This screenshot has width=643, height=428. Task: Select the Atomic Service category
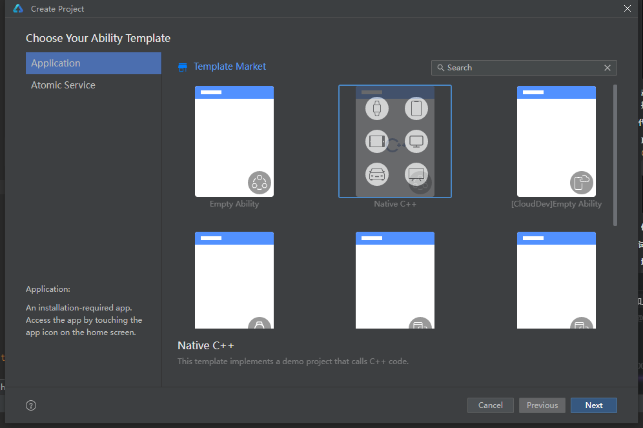pyautogui.click(x=94, y=85)
